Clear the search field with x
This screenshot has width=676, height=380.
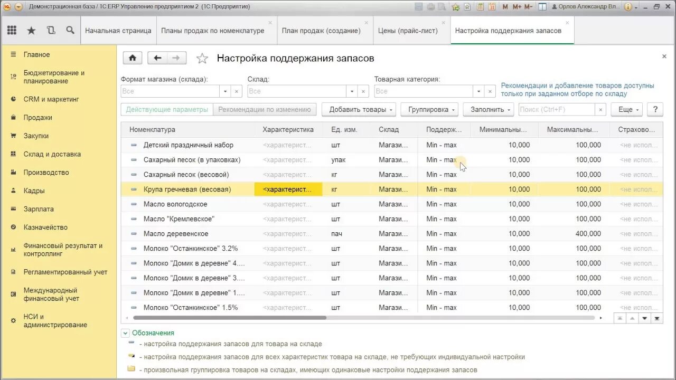point(600,109)
